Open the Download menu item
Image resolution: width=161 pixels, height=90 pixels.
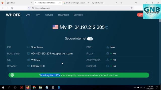(63, 15)
